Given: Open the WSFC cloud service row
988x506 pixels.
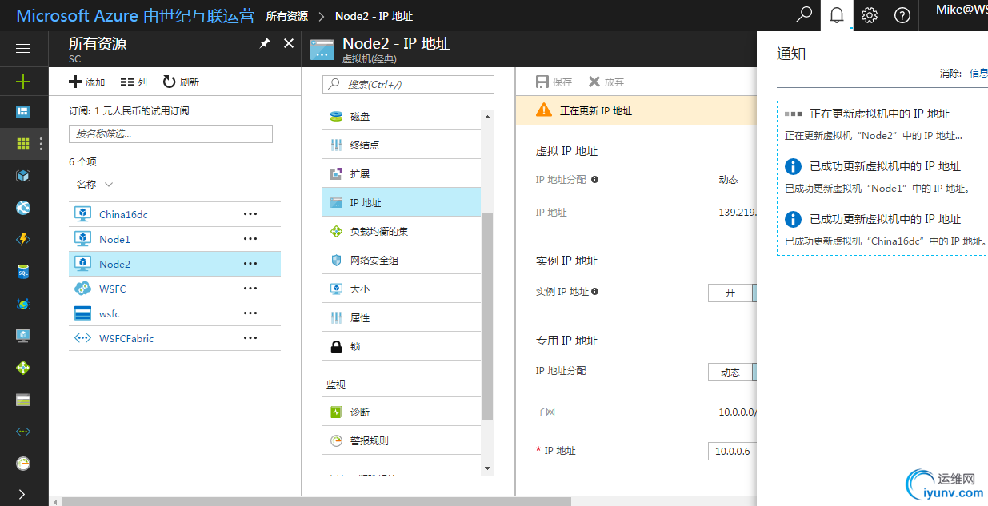Looking at the screenshot, I should pos(174,289).
